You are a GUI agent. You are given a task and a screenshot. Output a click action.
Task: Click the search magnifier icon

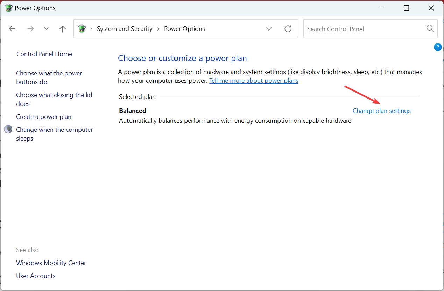point(430,28)
